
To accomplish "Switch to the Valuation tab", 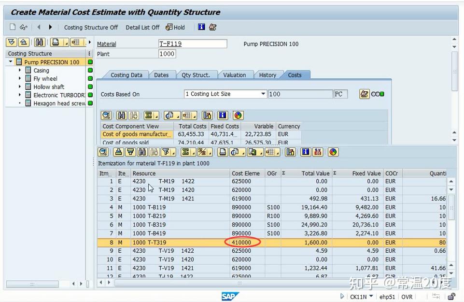I will tap(235, 75).
